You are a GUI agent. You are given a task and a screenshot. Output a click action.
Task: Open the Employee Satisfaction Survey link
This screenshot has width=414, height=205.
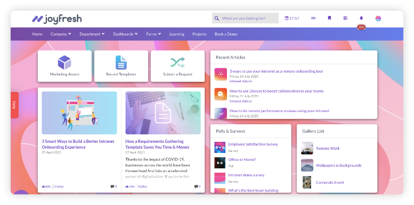coord(253,144)
